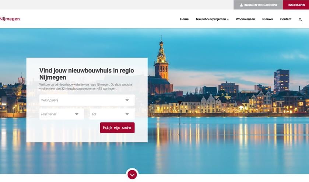This screenshot has height=182, width=309.
Task: Click the Vind jouw nieuwbouwhuis heading
Action: tap(87, 74)
